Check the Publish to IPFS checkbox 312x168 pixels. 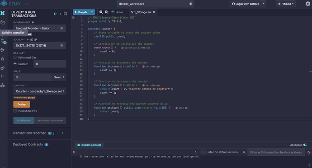tap(15, 111)
